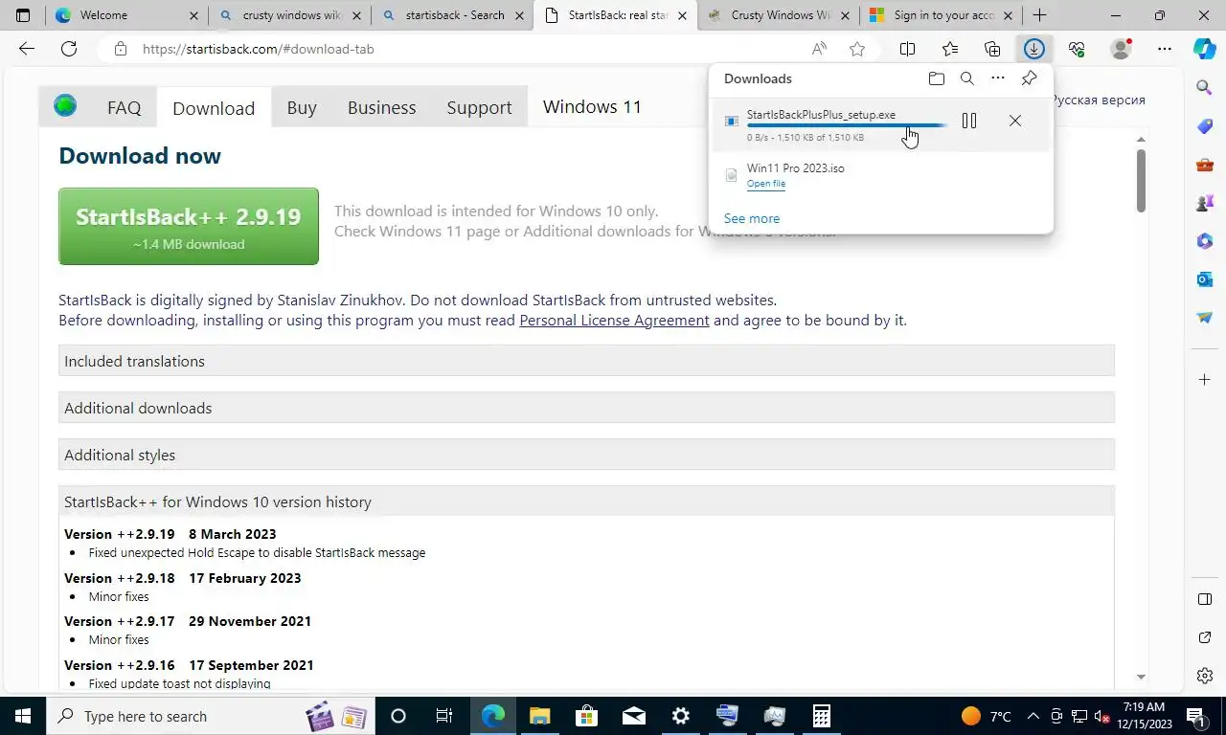Pause the StartIsBackPlusPlus_setup.exe download

pos(969,121)
